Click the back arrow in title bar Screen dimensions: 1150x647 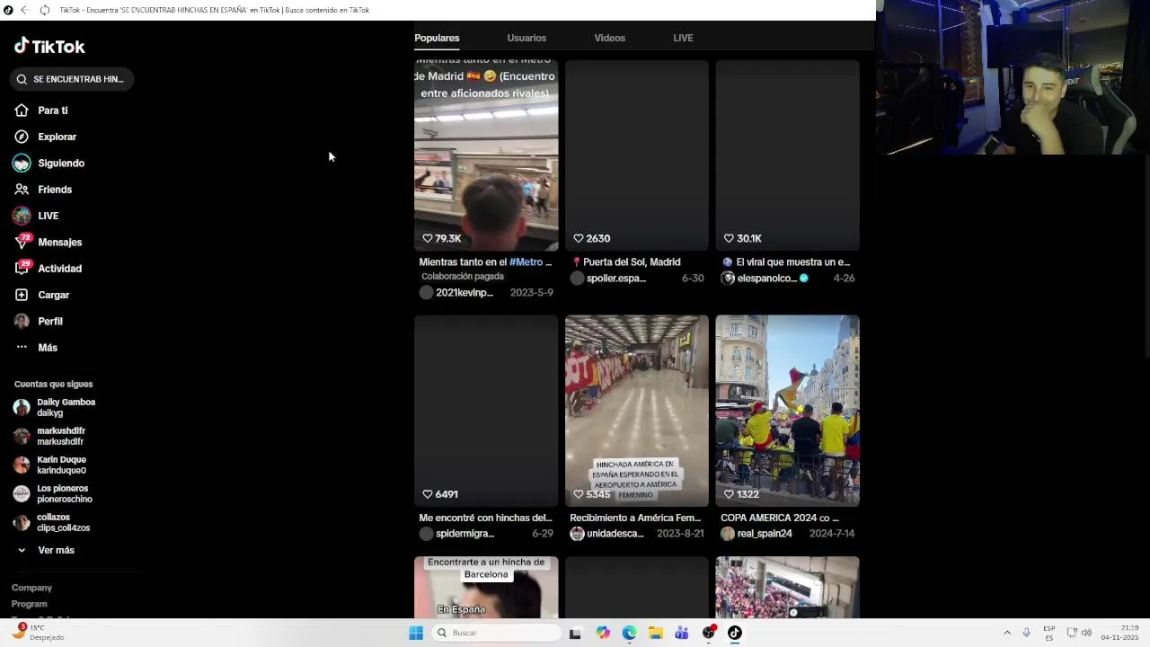(24, 10)
